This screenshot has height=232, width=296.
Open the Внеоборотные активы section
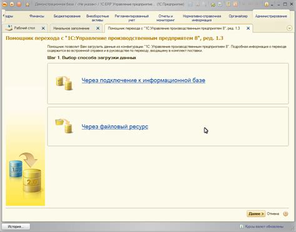click(97, 18)
